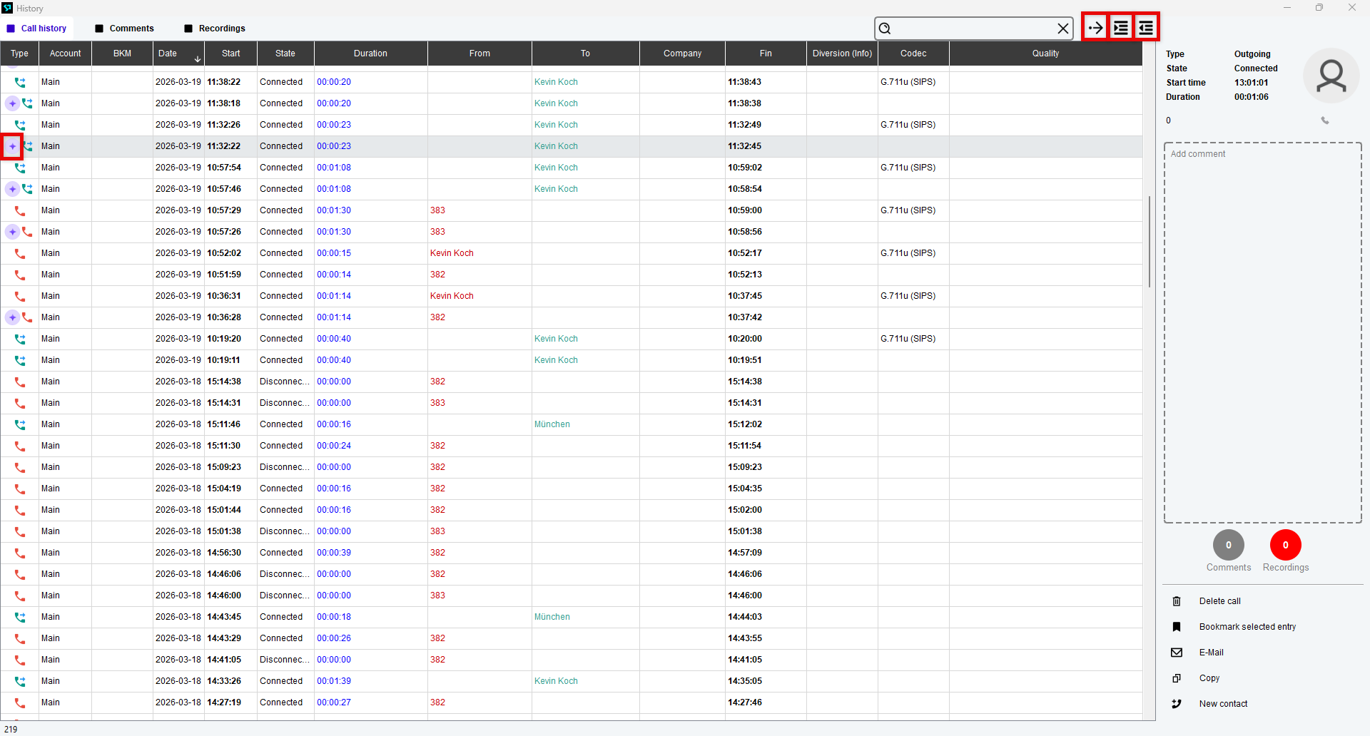Expand the sparkle icon on the 11:38:18 row

tap(12, 103)
